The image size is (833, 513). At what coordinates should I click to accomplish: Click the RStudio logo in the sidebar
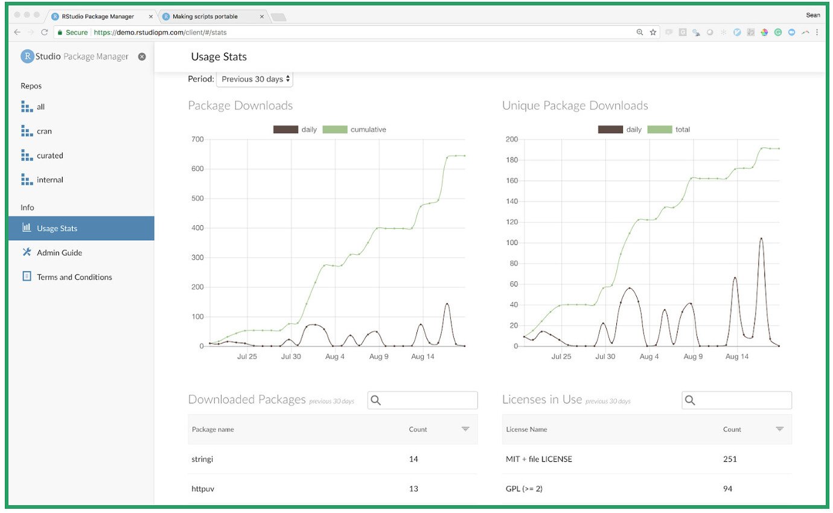26,56
